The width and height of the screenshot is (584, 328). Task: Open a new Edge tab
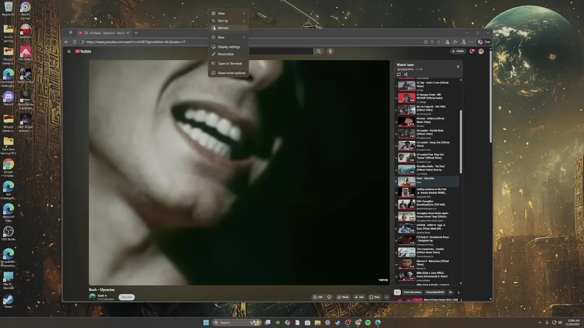136,33
